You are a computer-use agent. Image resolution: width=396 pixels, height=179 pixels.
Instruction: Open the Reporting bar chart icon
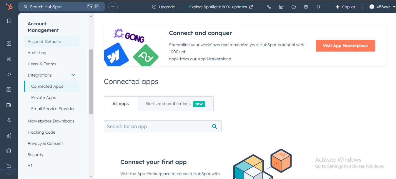(9, 135)
